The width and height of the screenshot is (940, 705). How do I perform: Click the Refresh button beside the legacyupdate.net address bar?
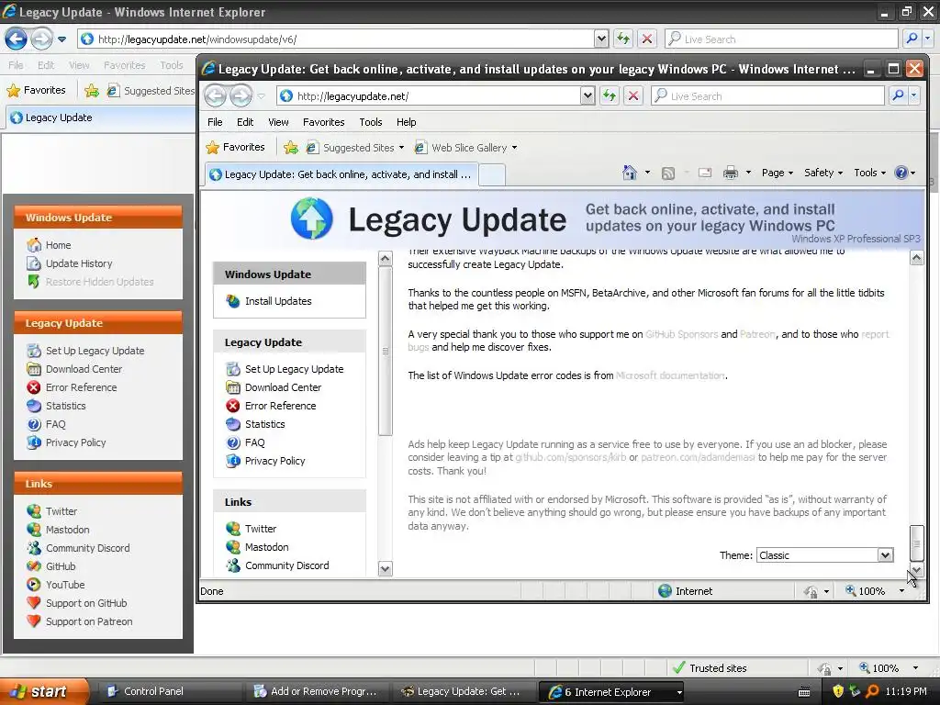610,95
